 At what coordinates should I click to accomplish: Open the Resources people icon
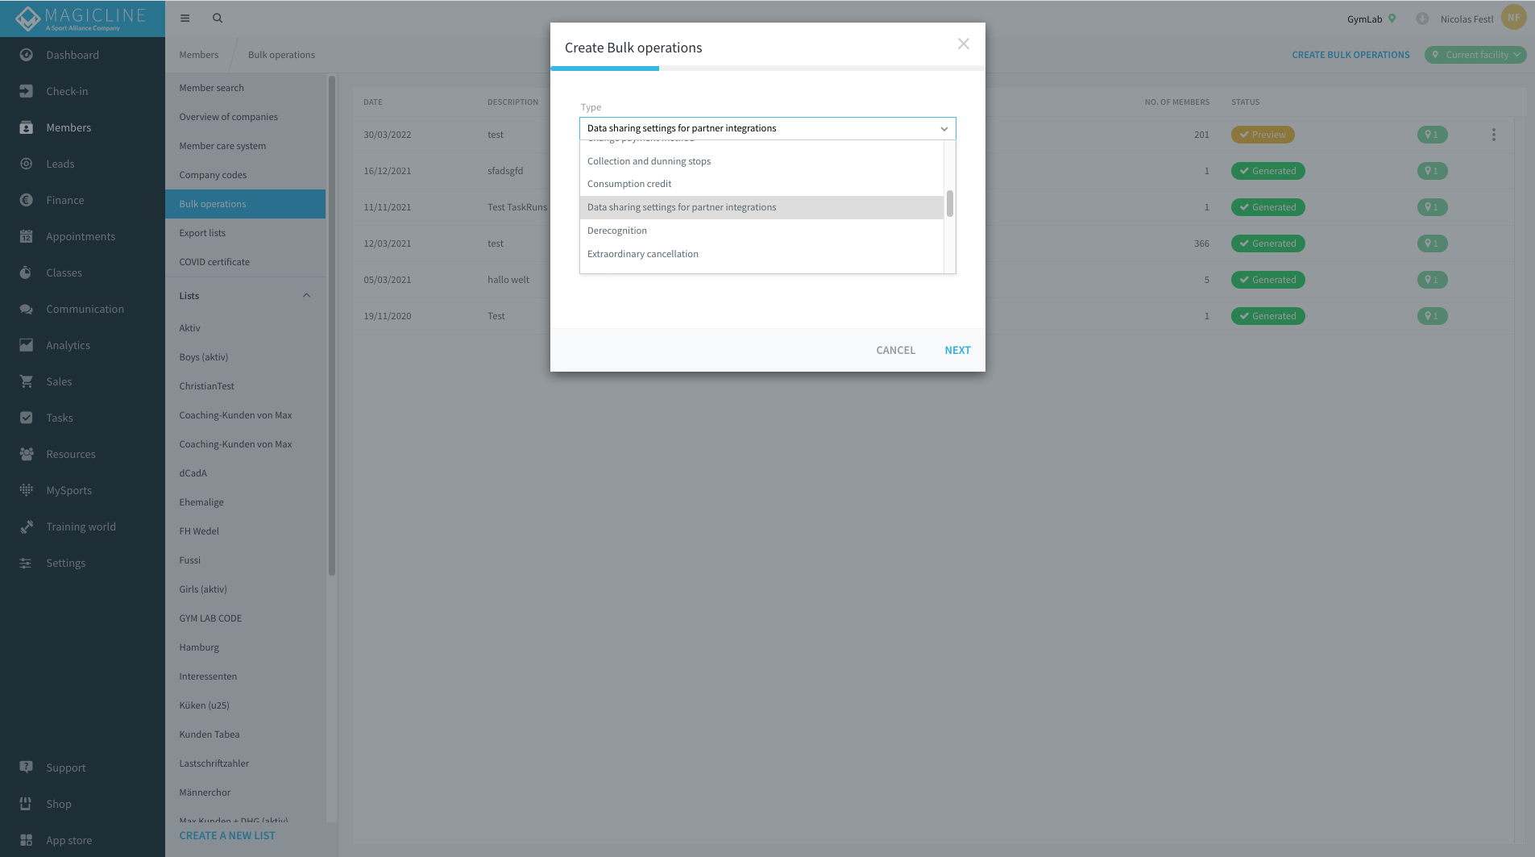(26, 454)
